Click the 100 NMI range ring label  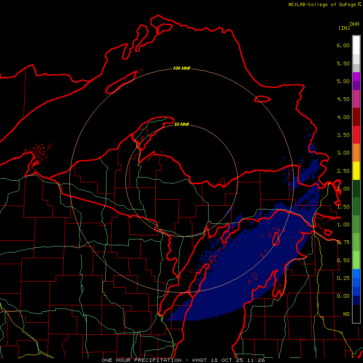coord(181,68)
